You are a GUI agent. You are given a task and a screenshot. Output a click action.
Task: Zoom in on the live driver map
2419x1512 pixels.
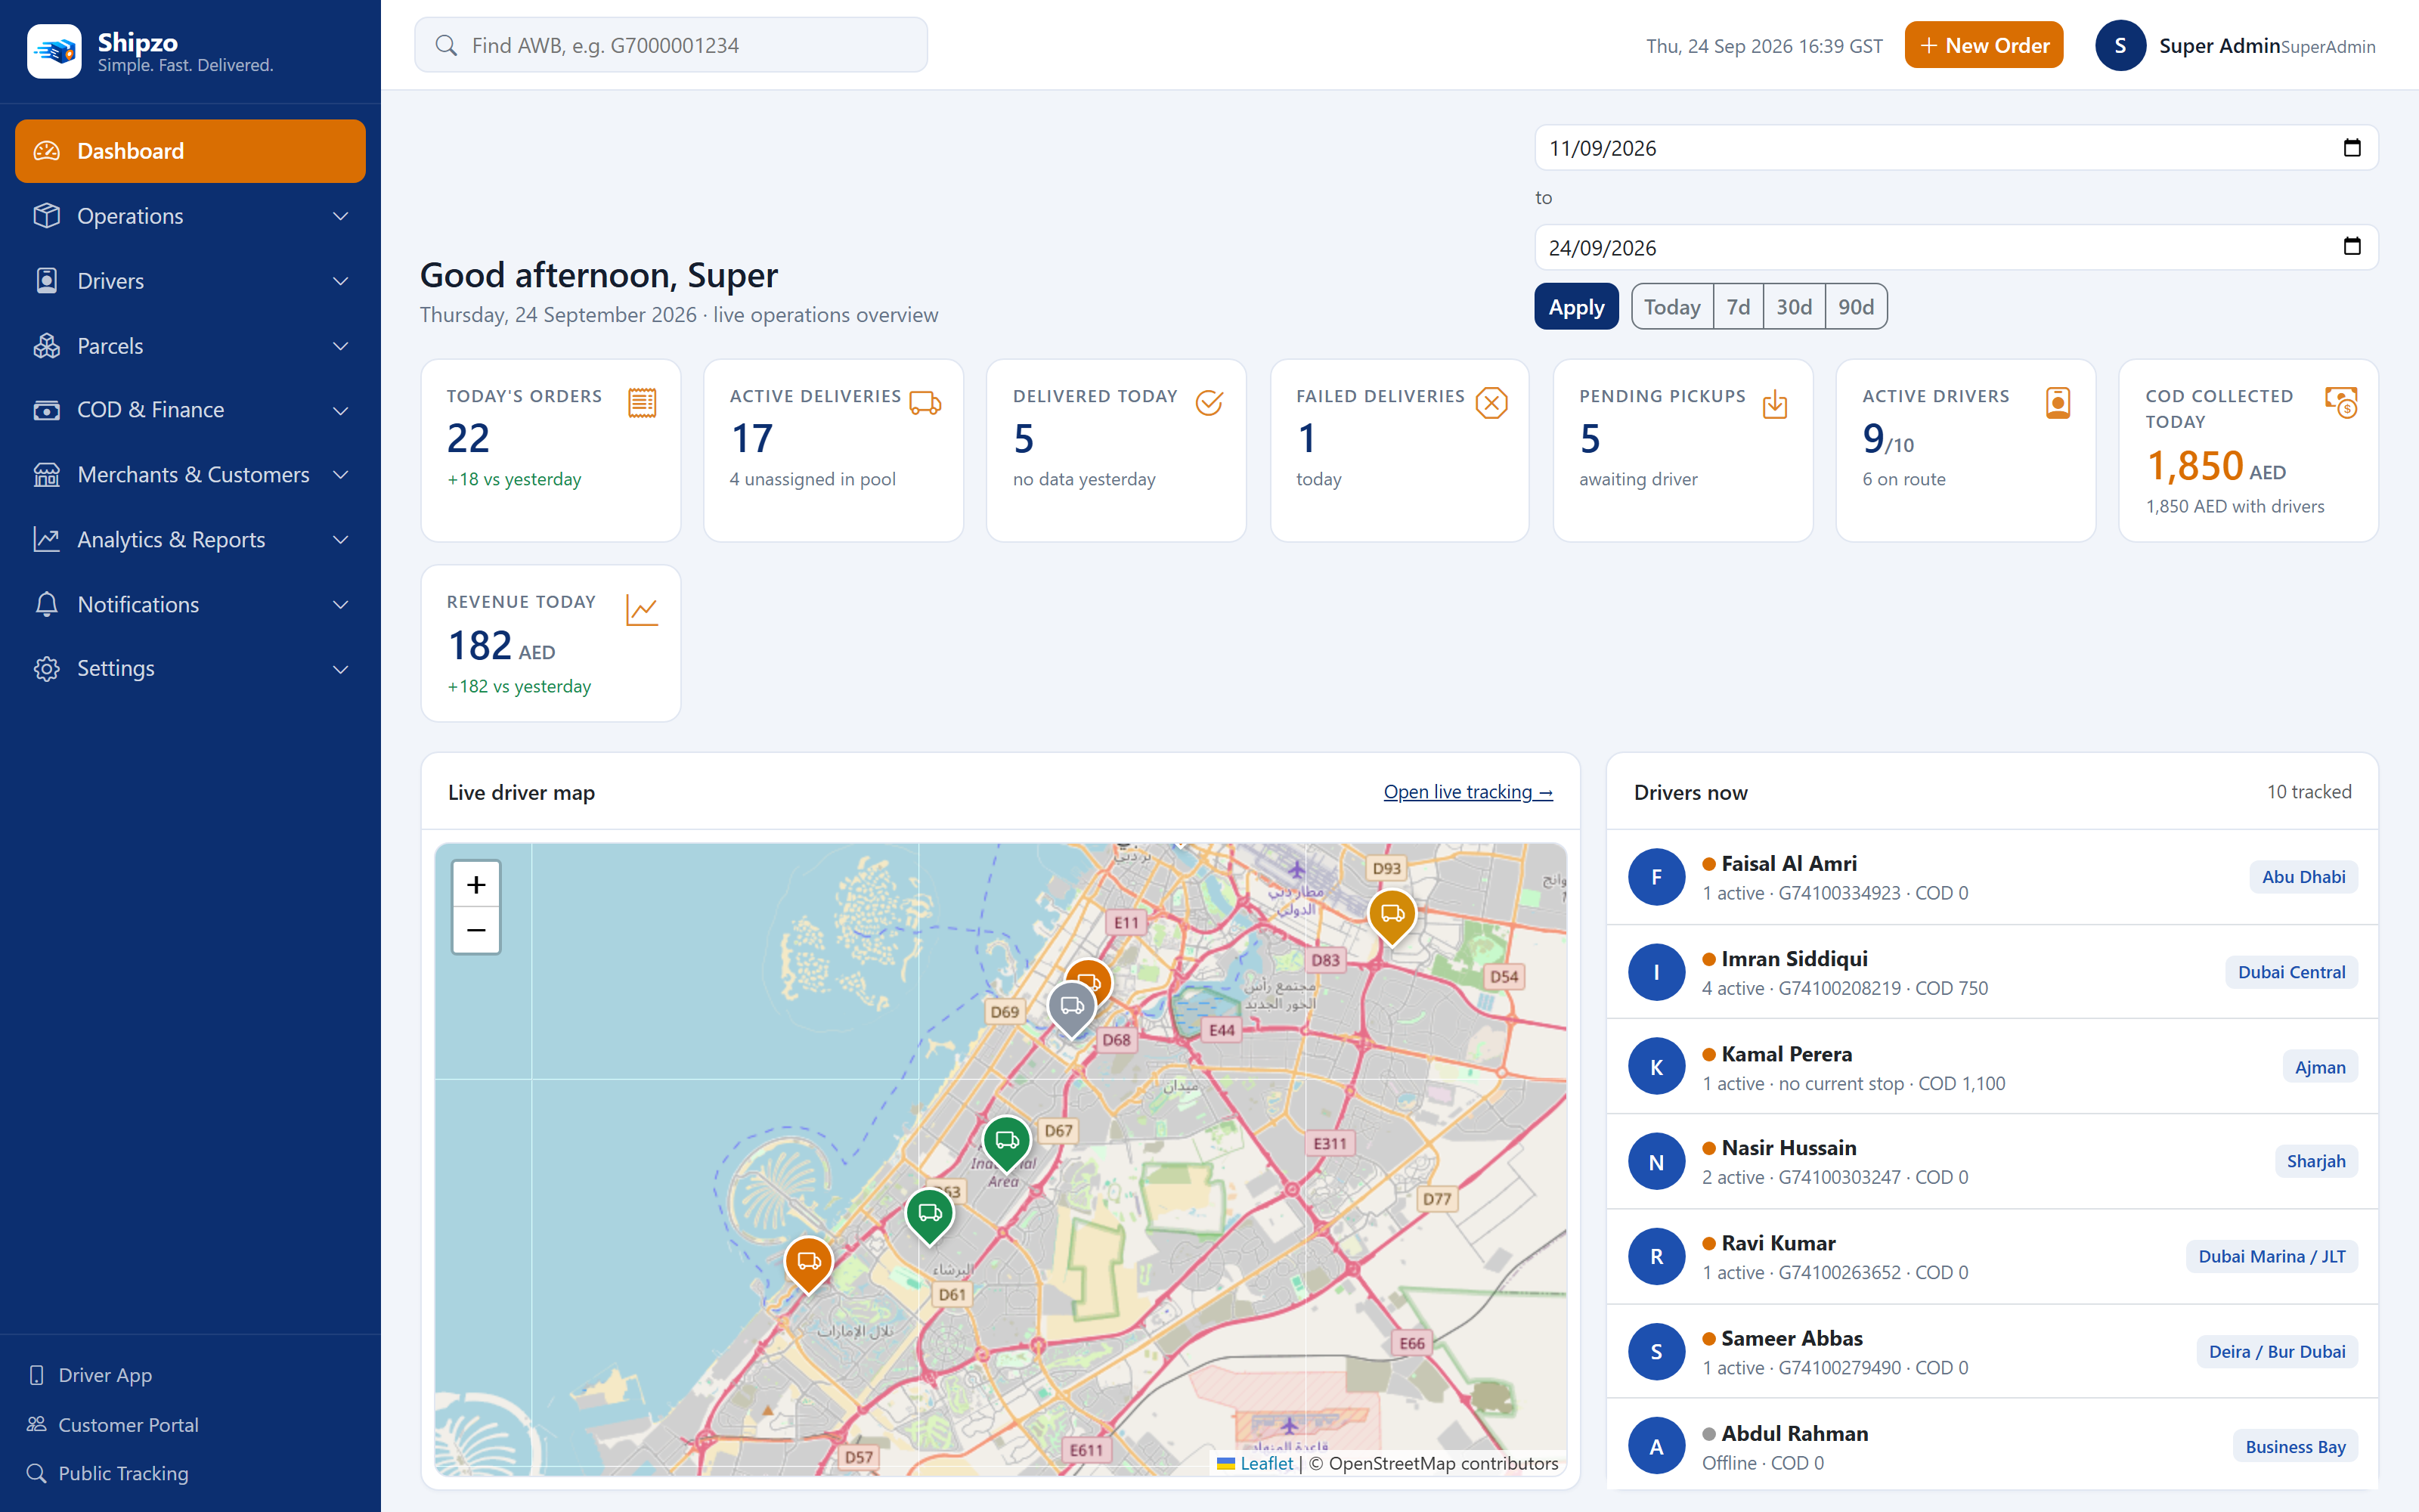[475, 885]
